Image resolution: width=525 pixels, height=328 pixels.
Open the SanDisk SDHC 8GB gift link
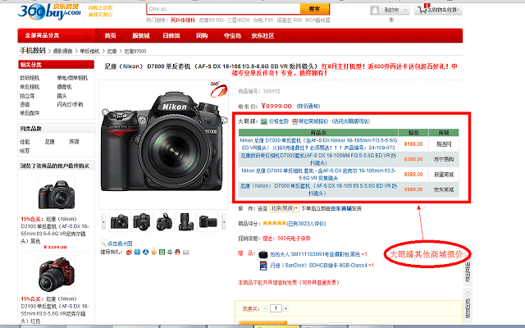(x=319, y=265)
